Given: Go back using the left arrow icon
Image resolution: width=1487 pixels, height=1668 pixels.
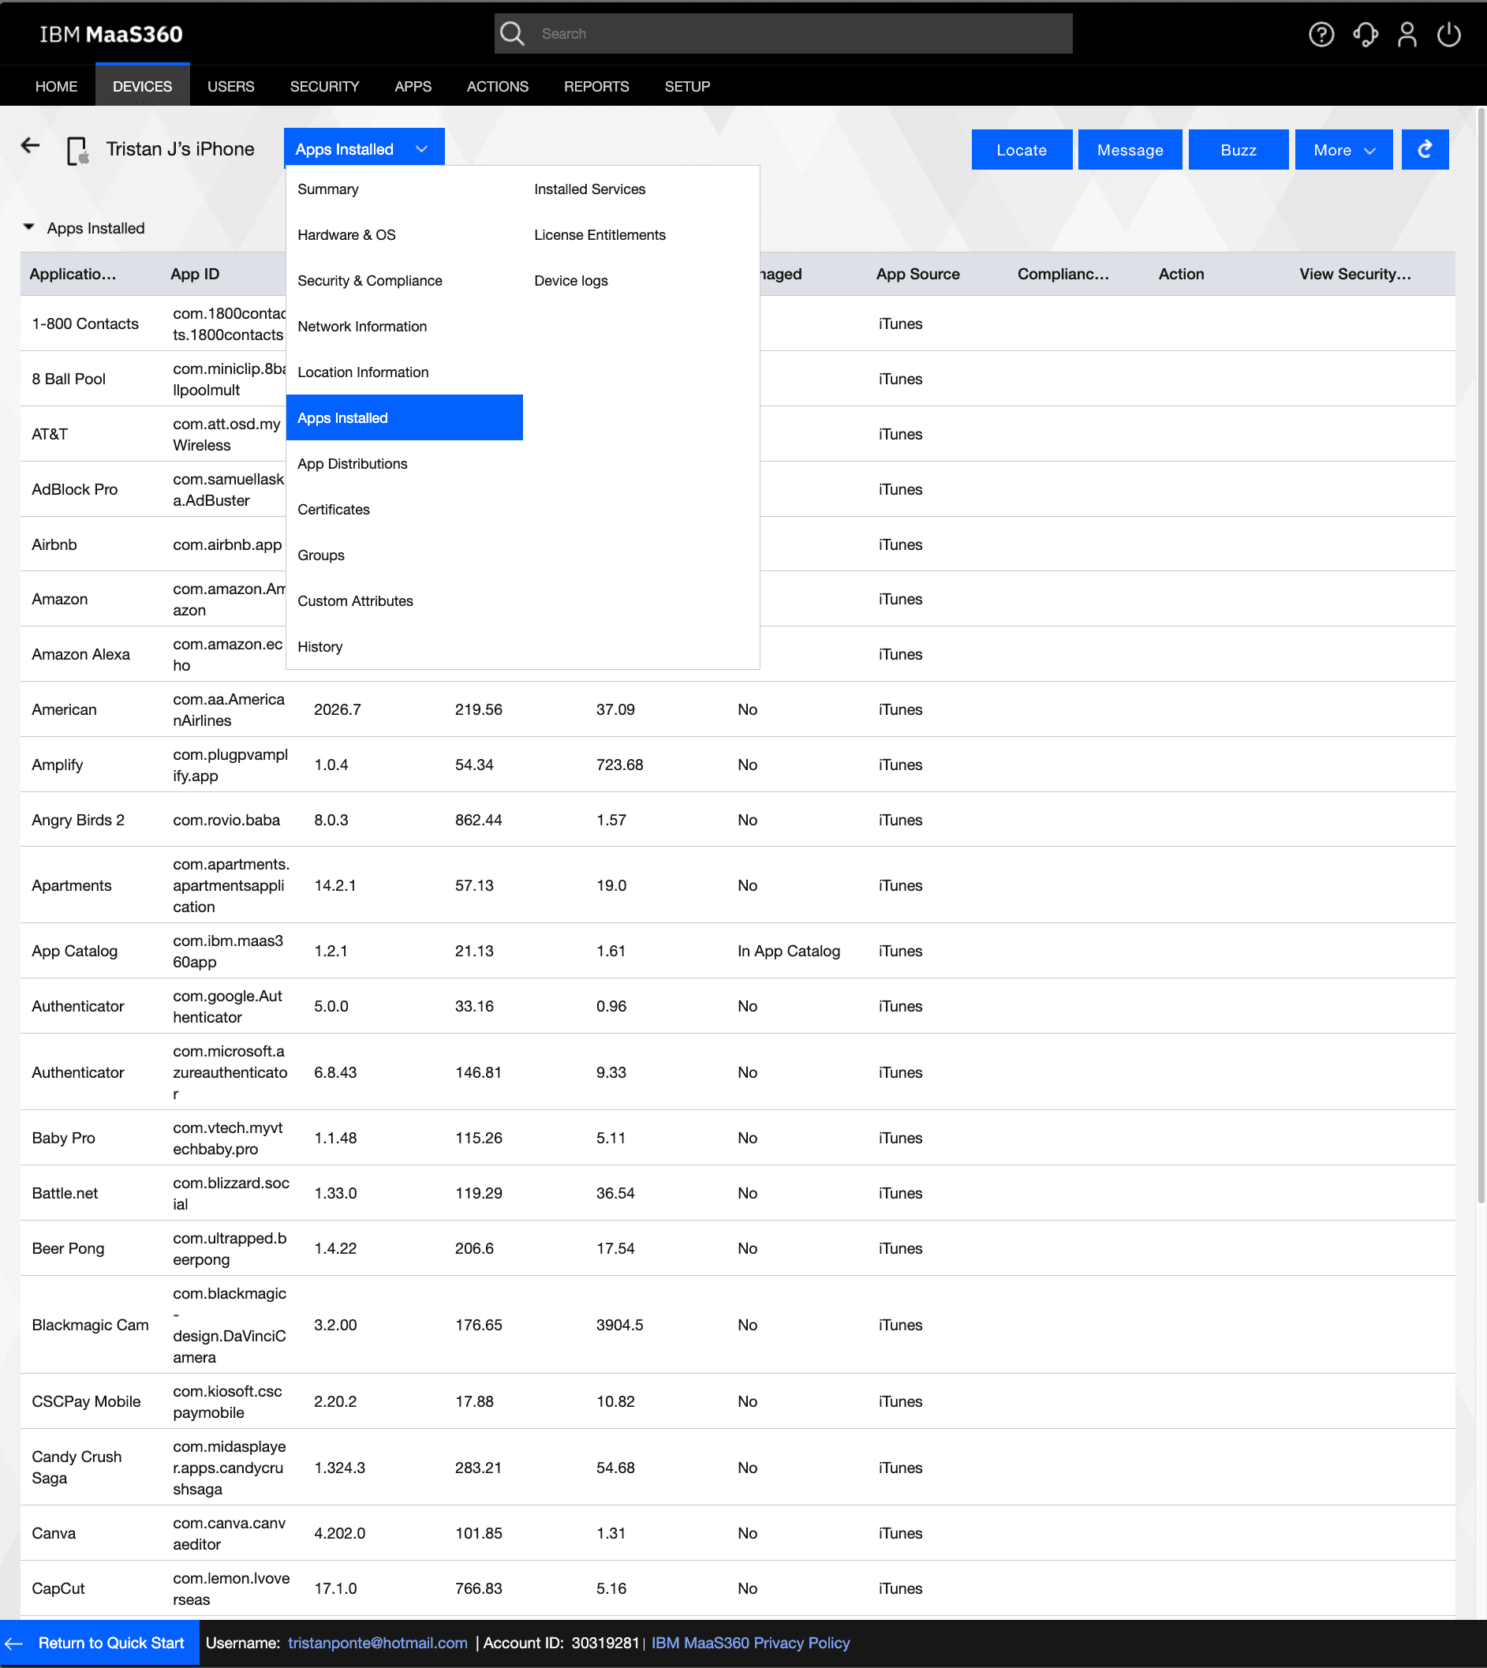Looking at the screenshot, I should (30, 145).
